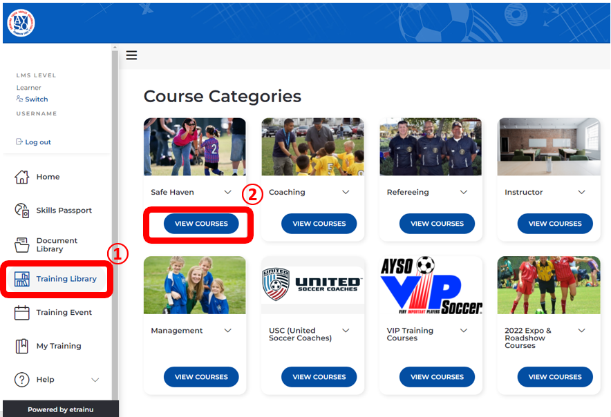Image resolution: width=611 pixels, height=417 pixels.
Task: Click the AYSO logo in the header
Action: tap(21, 23)
